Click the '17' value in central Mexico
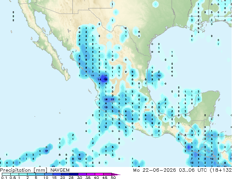Viewport: 232px width, 179px height. pyautogui.click(x=113, y=99)
